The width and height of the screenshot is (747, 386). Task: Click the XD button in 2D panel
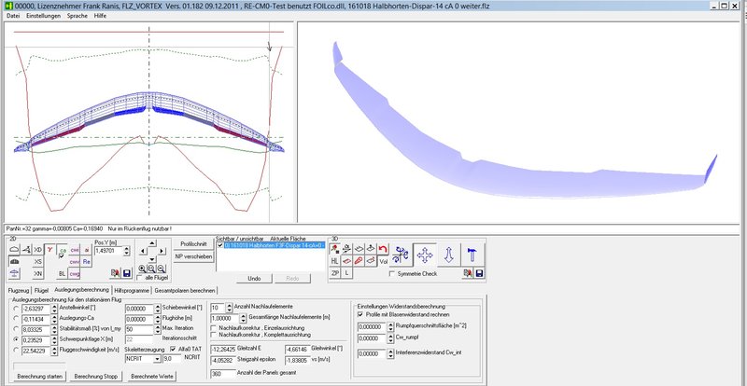tap(37, 250)
